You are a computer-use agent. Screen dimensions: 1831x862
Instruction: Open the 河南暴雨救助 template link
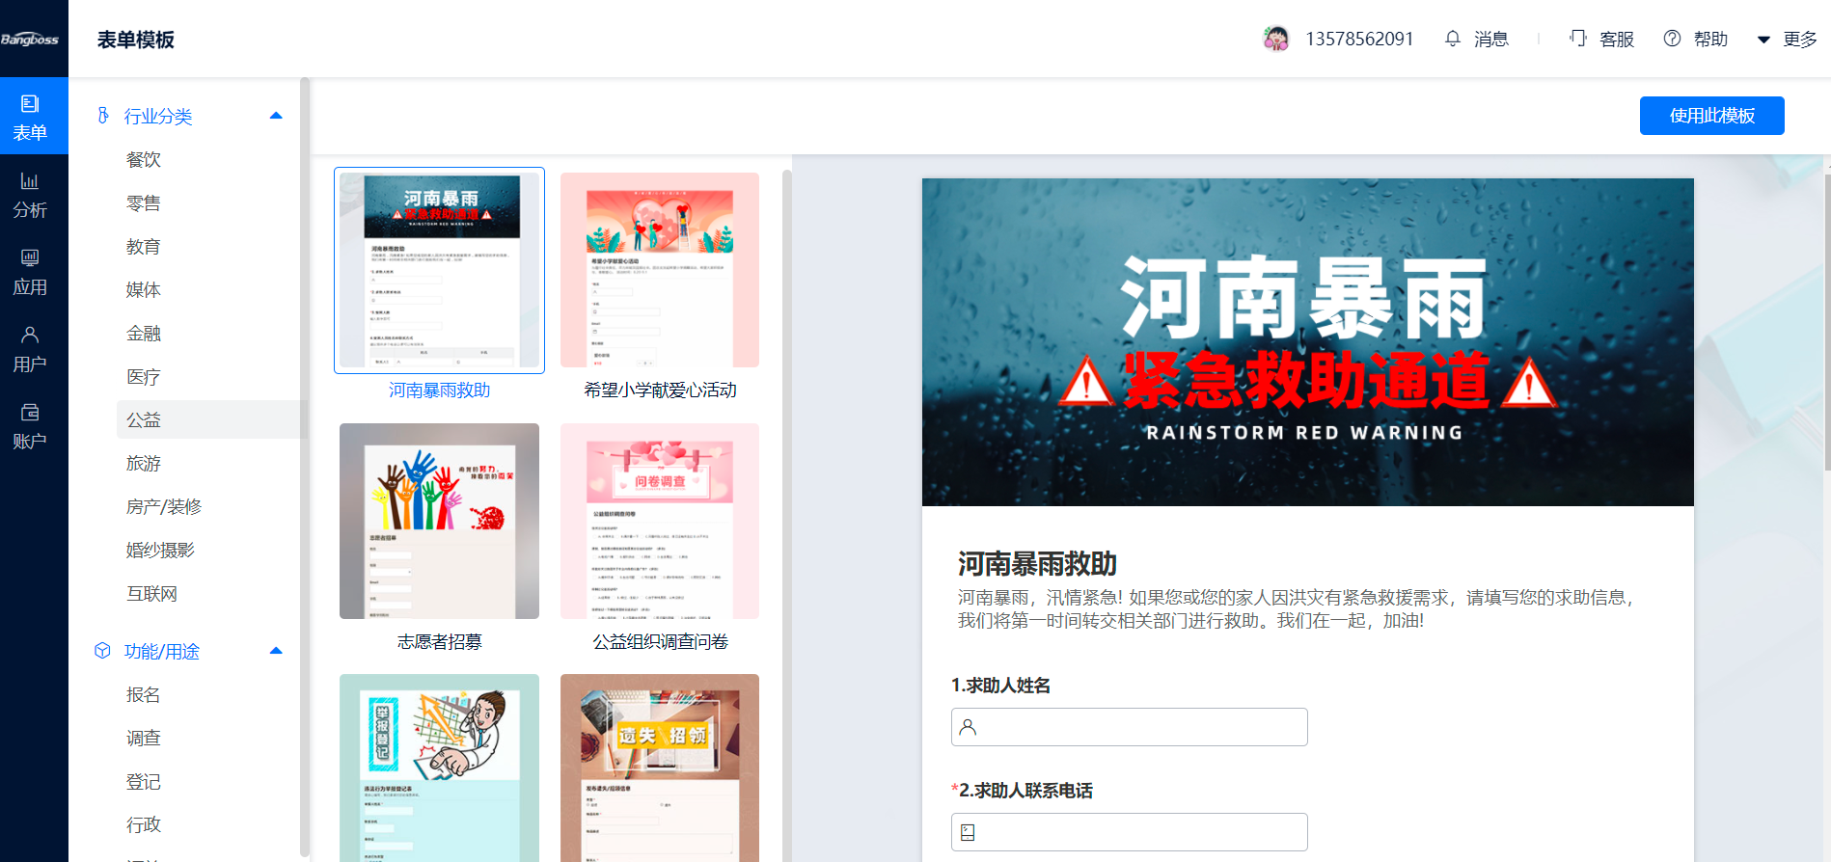click(439, 391)
